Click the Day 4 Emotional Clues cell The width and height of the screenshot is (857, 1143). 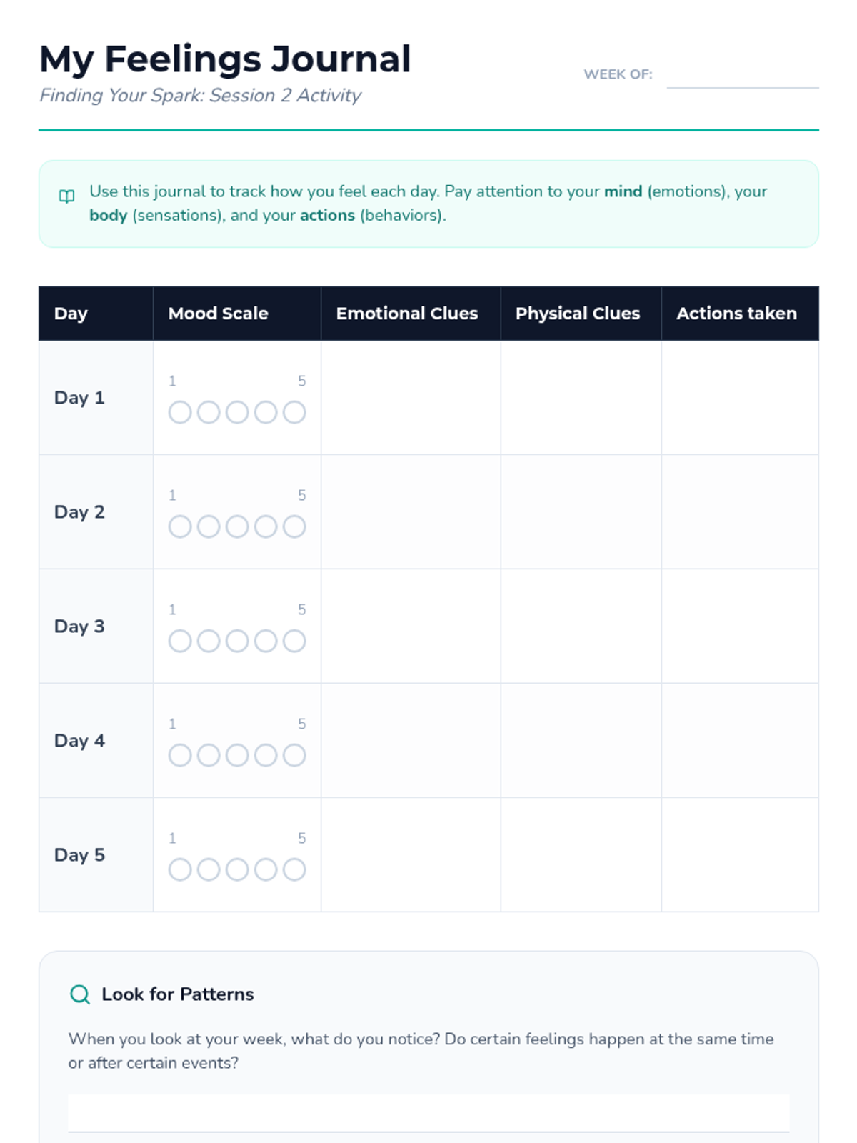[411, 740]
